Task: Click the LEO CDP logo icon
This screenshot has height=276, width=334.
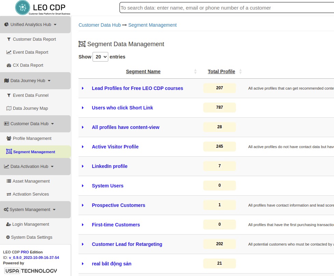Action: [23, 8]
